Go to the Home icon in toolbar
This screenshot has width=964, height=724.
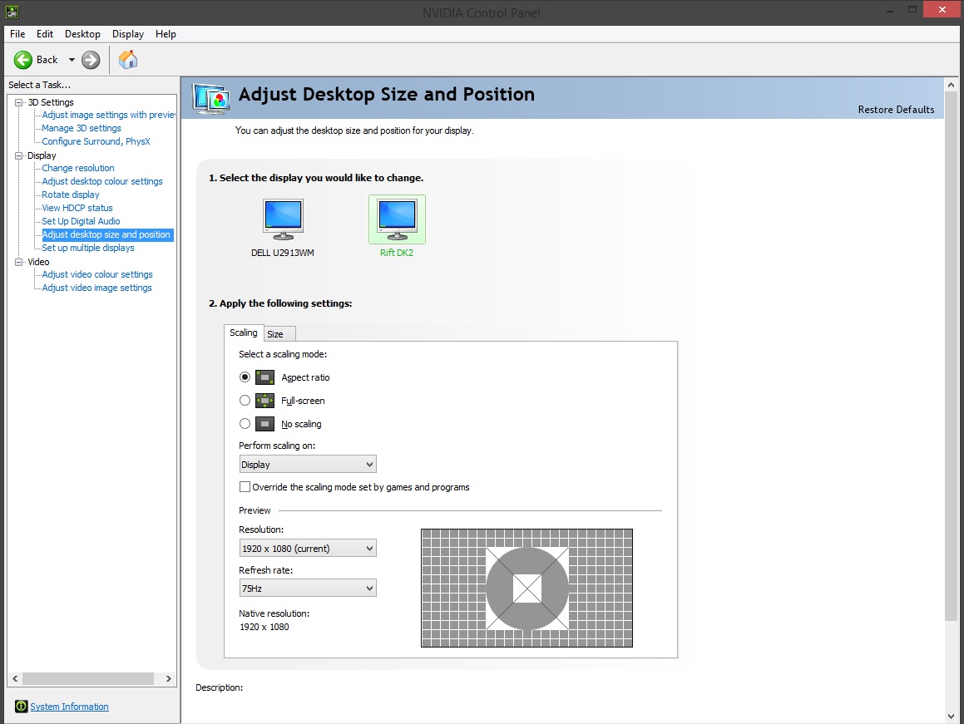coord(128,60)
